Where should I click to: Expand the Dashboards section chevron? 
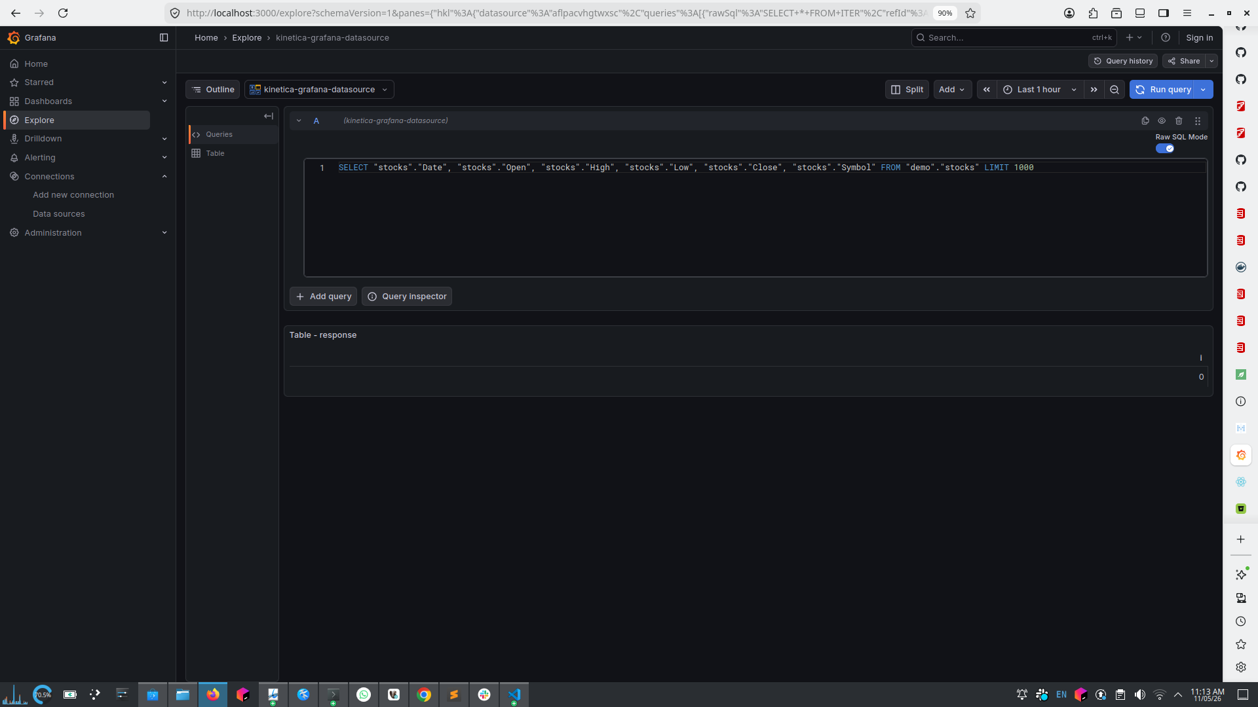click(x=164, y=101)
